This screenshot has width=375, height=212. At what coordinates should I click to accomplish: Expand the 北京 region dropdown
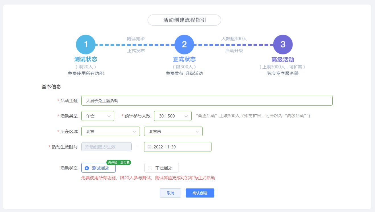(x=110, y=131)
